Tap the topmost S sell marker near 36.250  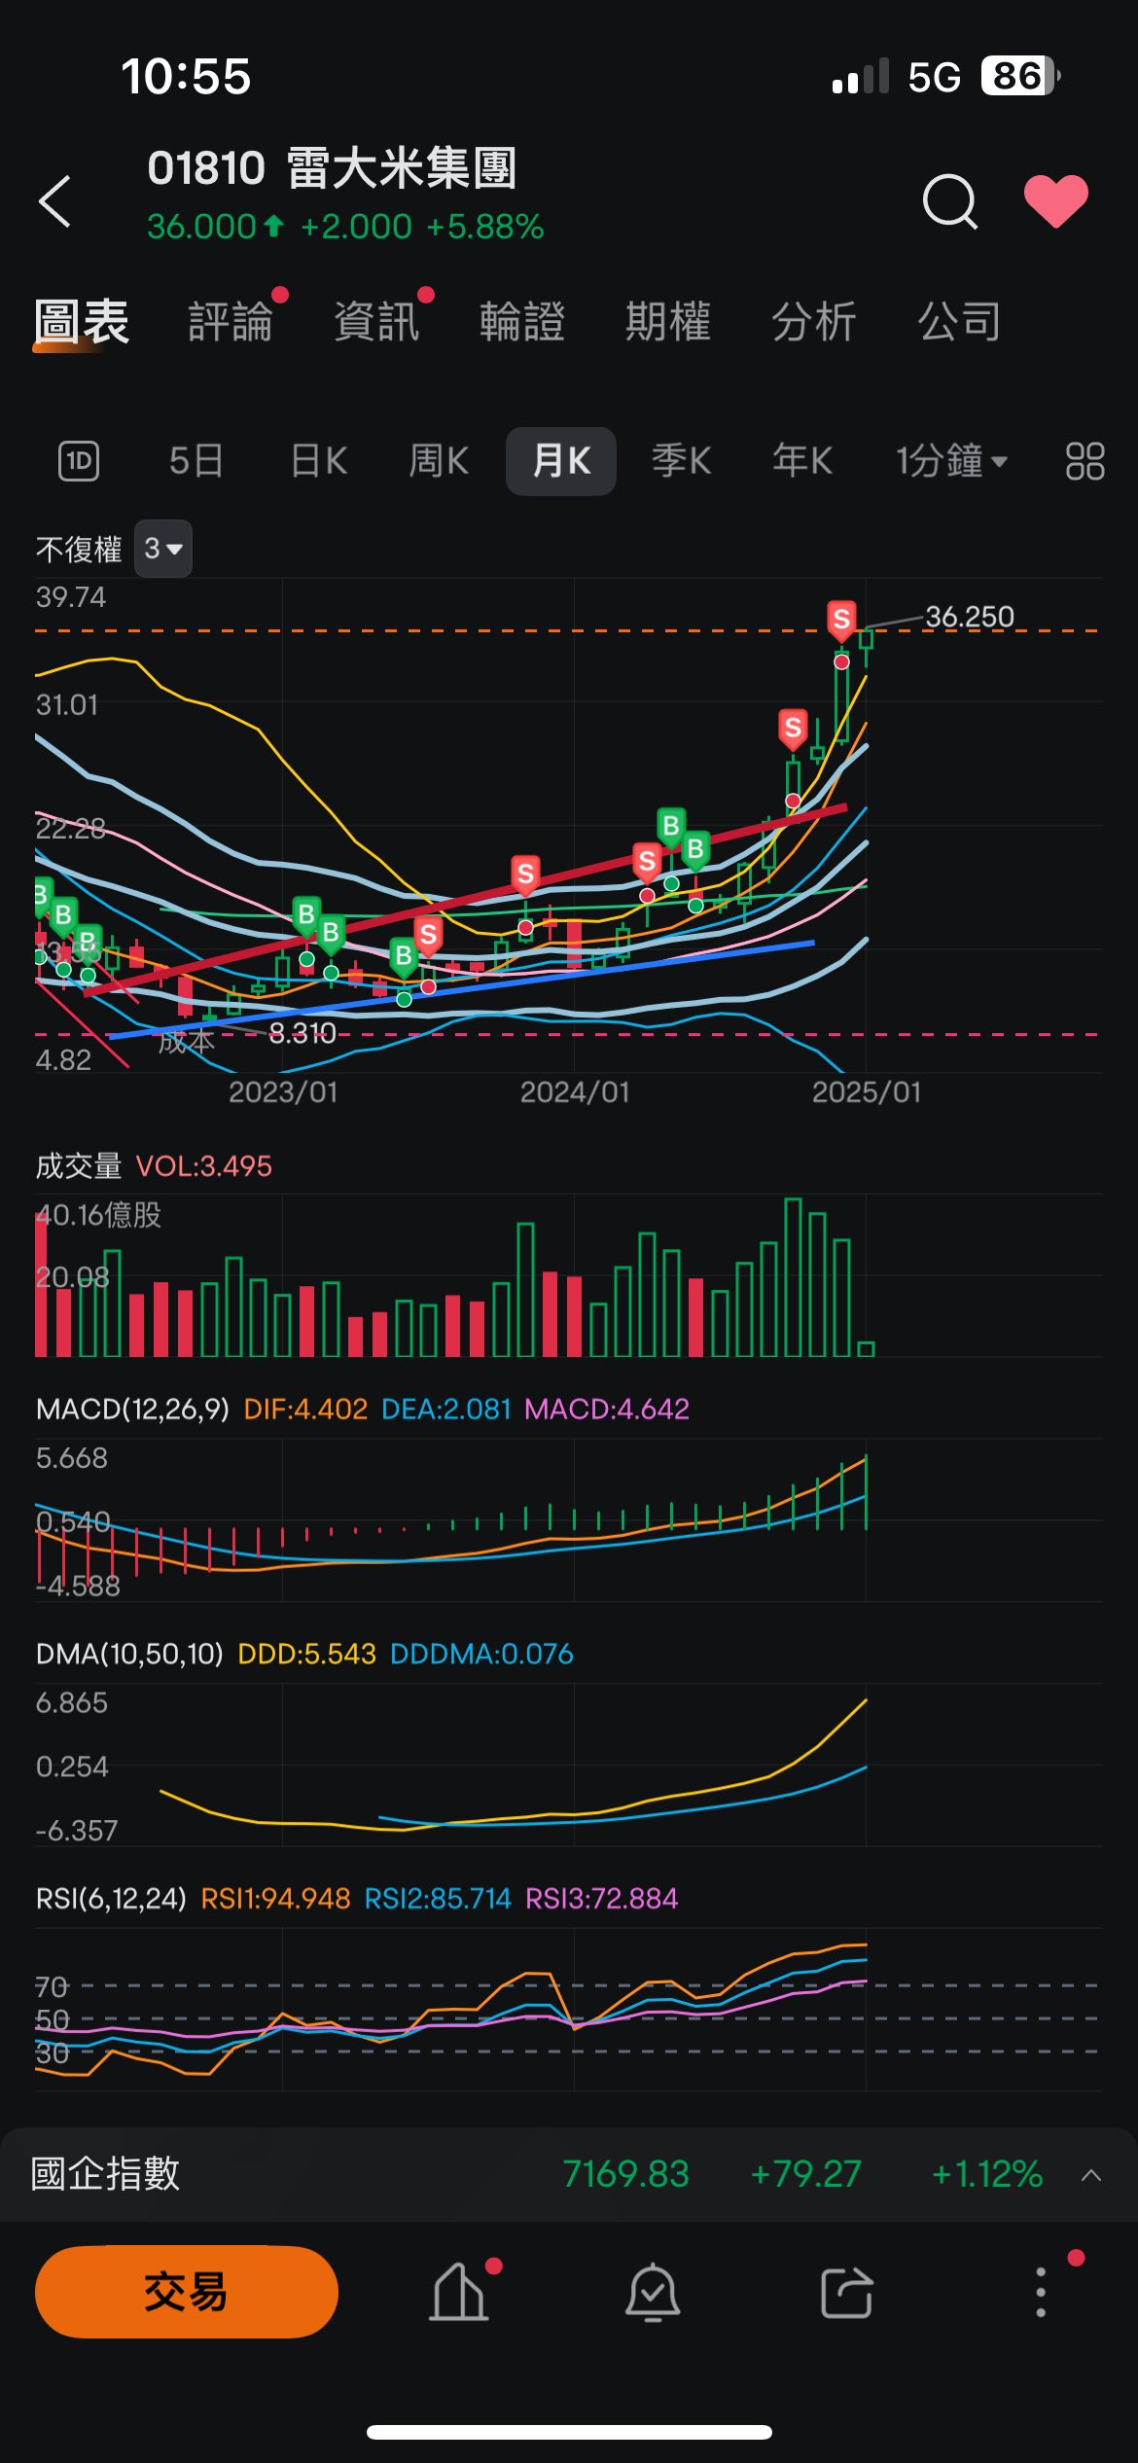(841, 620)
